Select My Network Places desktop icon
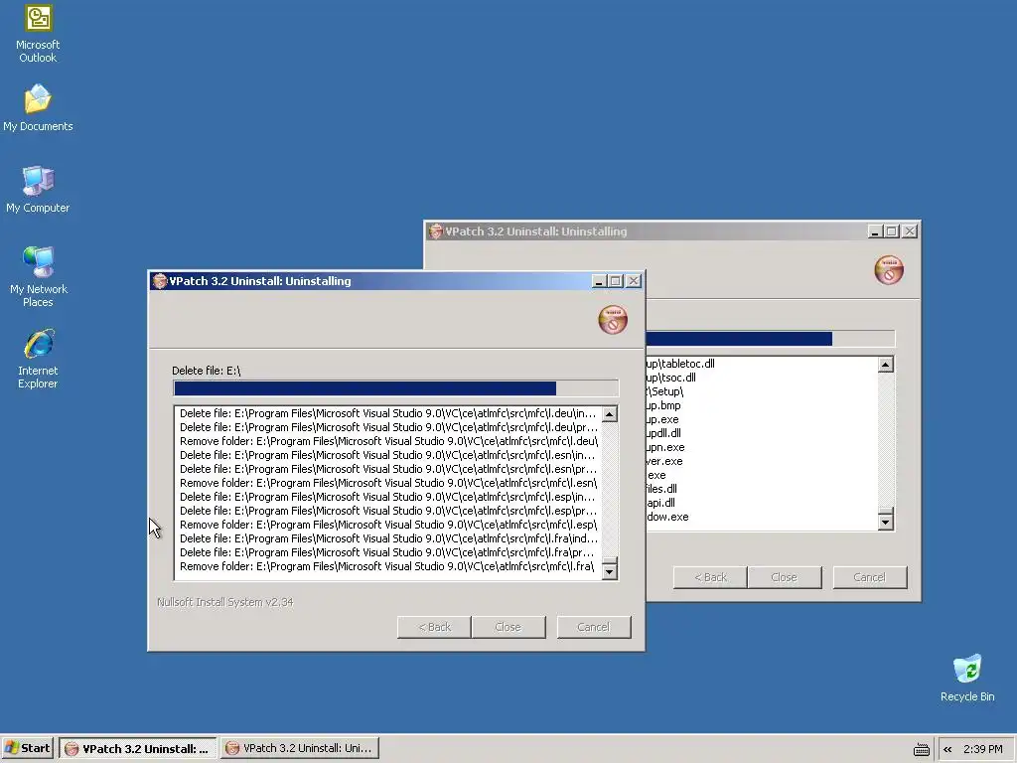 38,276
